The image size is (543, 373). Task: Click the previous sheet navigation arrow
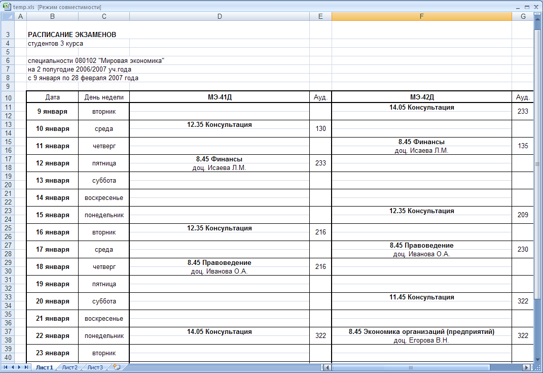13,367
